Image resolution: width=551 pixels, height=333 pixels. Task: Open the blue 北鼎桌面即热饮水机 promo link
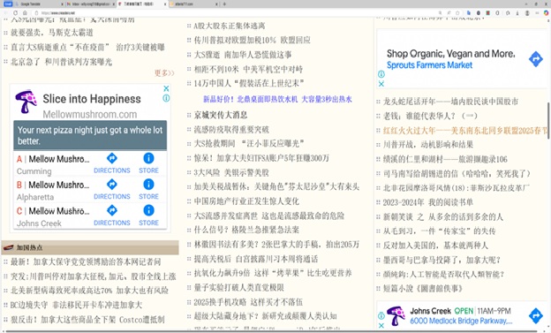(277, 99)
